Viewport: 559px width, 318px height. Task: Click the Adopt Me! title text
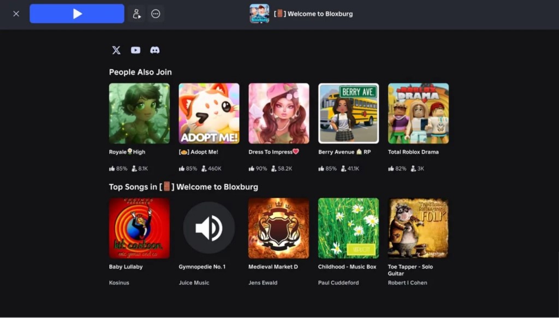coord(198,152)
